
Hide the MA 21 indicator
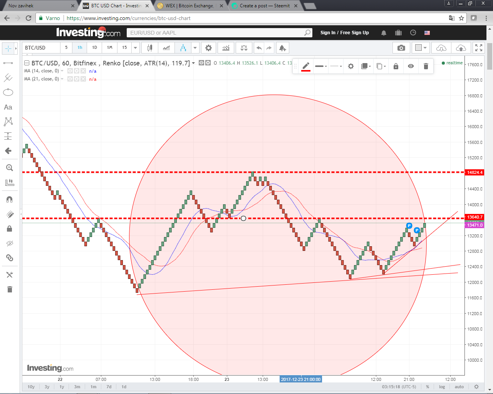tap(70, 79)
